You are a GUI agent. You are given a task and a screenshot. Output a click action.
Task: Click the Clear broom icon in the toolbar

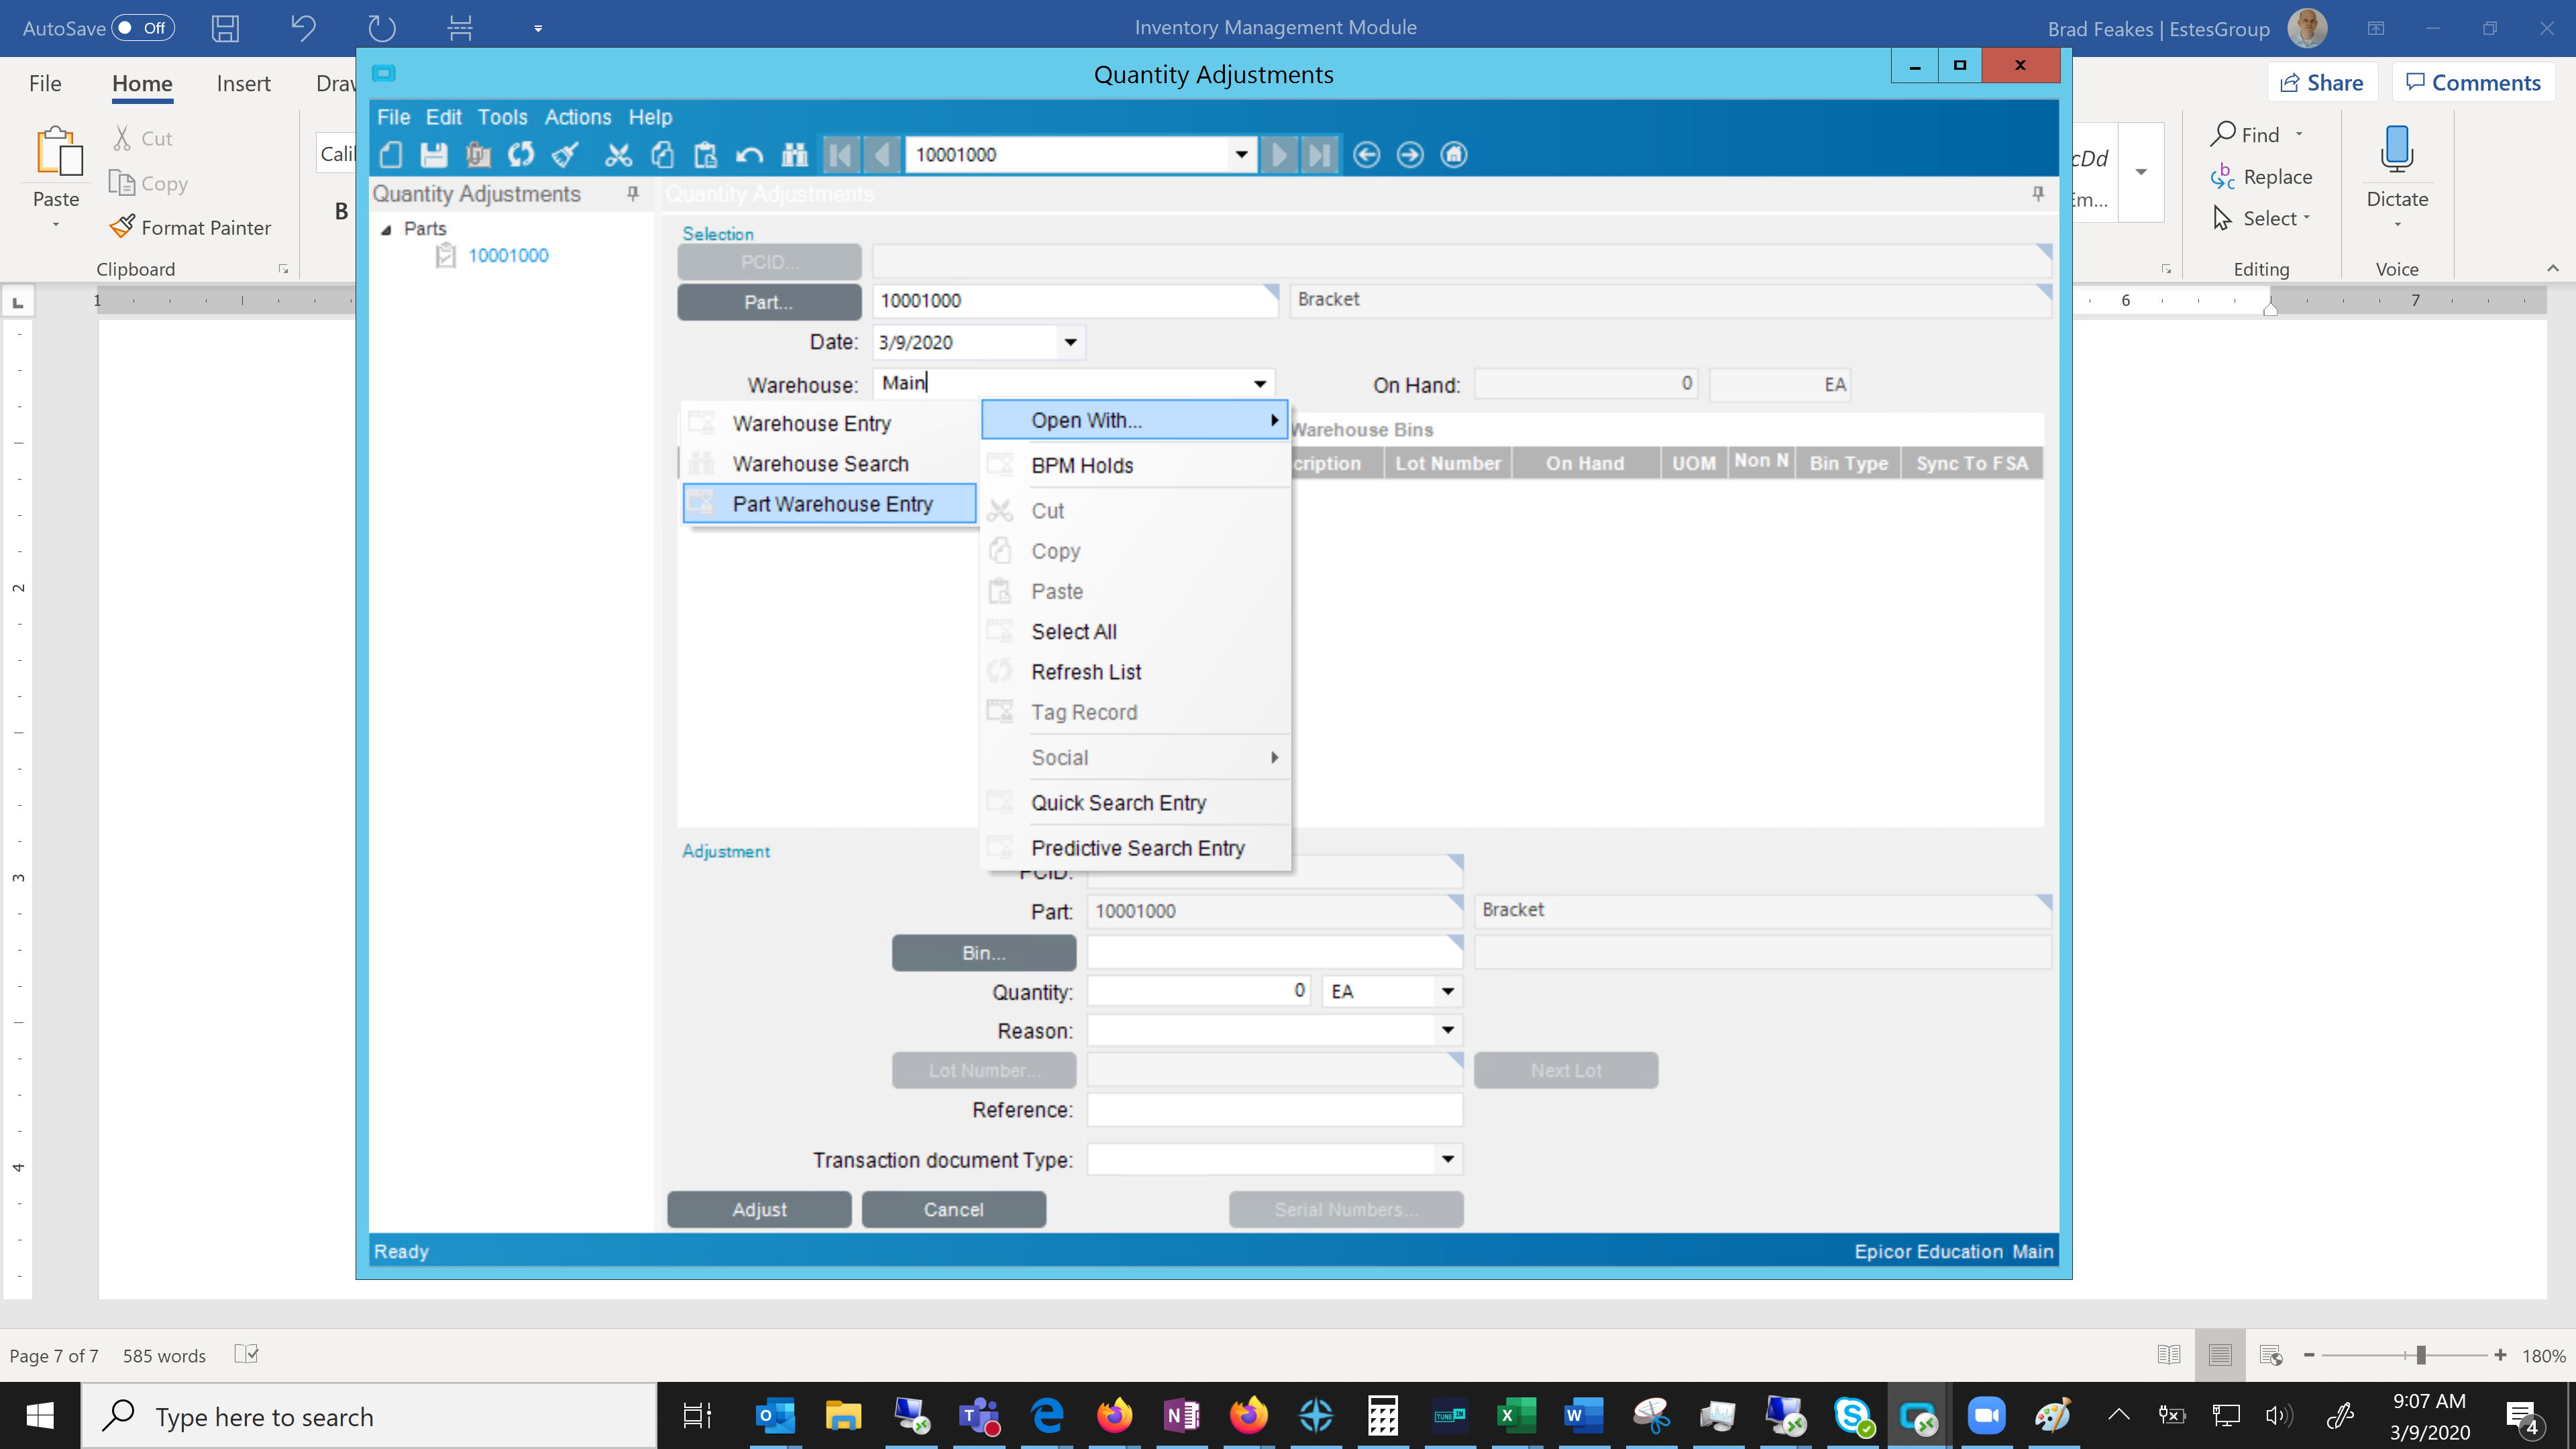(x=565, y=155)
